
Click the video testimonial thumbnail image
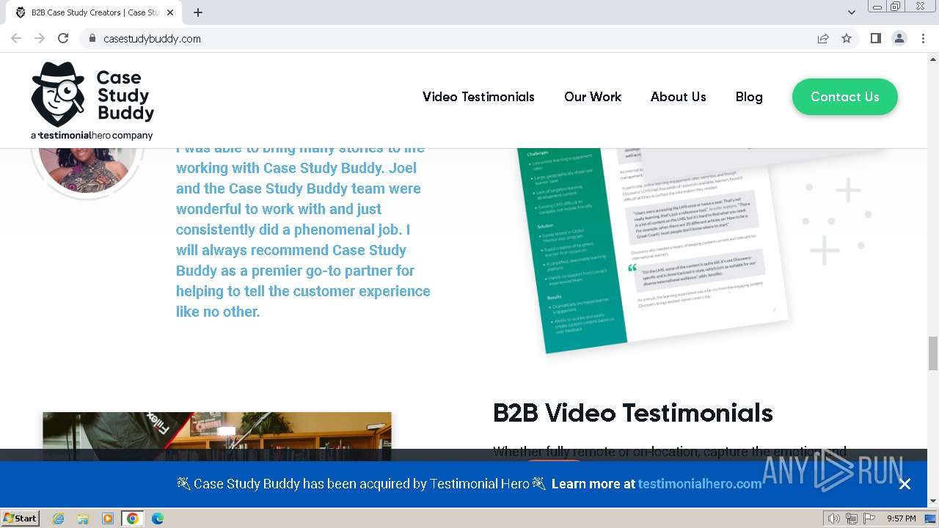click(x=217, y=436)
